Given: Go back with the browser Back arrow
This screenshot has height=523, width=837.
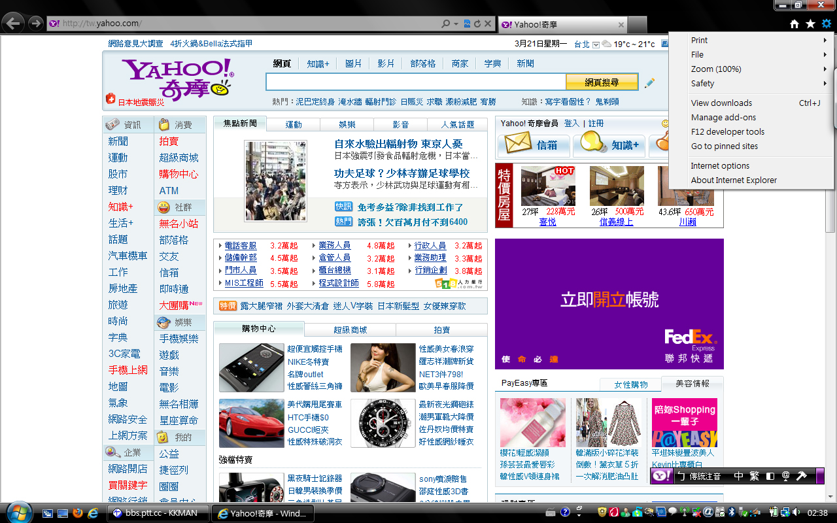Looking at the screenshot, I should [12, 24].
